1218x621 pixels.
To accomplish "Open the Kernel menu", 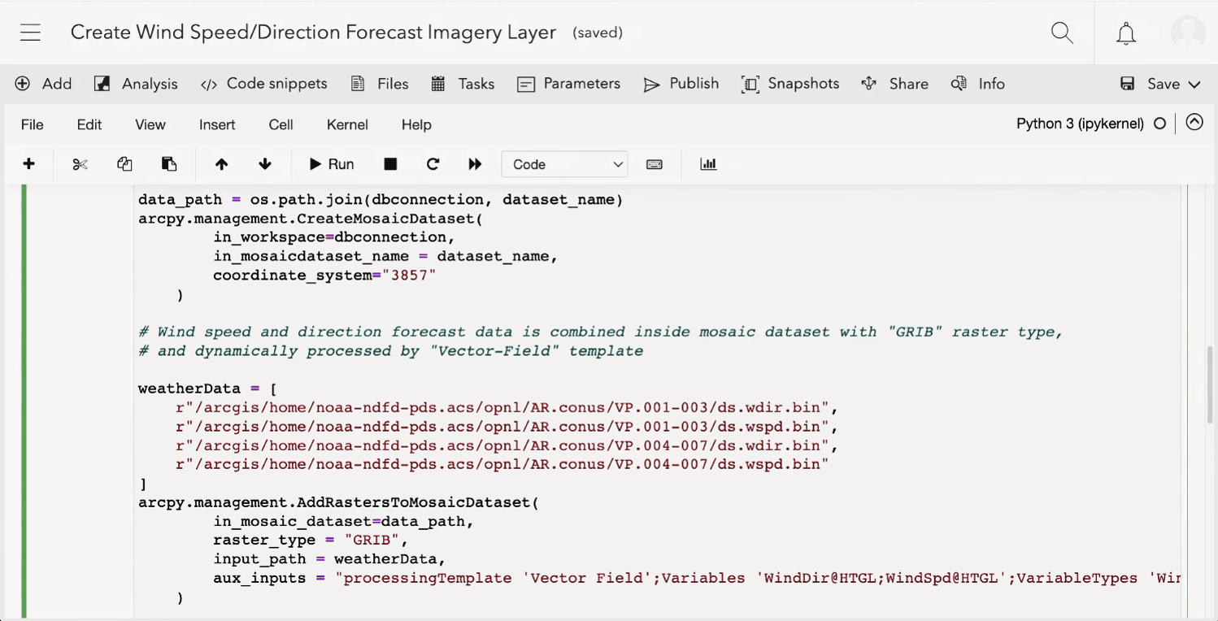I will click(347, 124).
